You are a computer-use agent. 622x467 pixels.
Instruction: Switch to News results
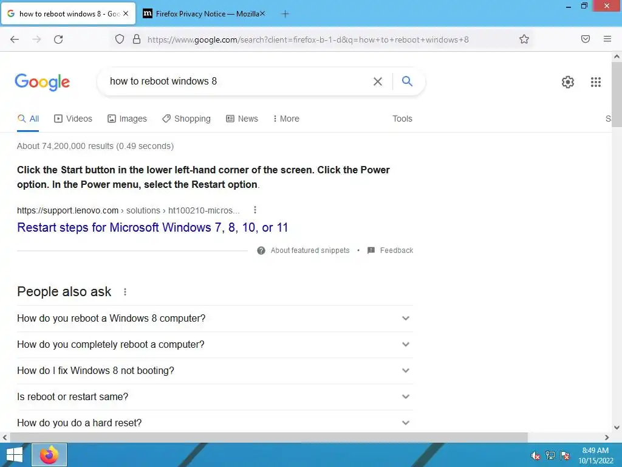(242, 119)
